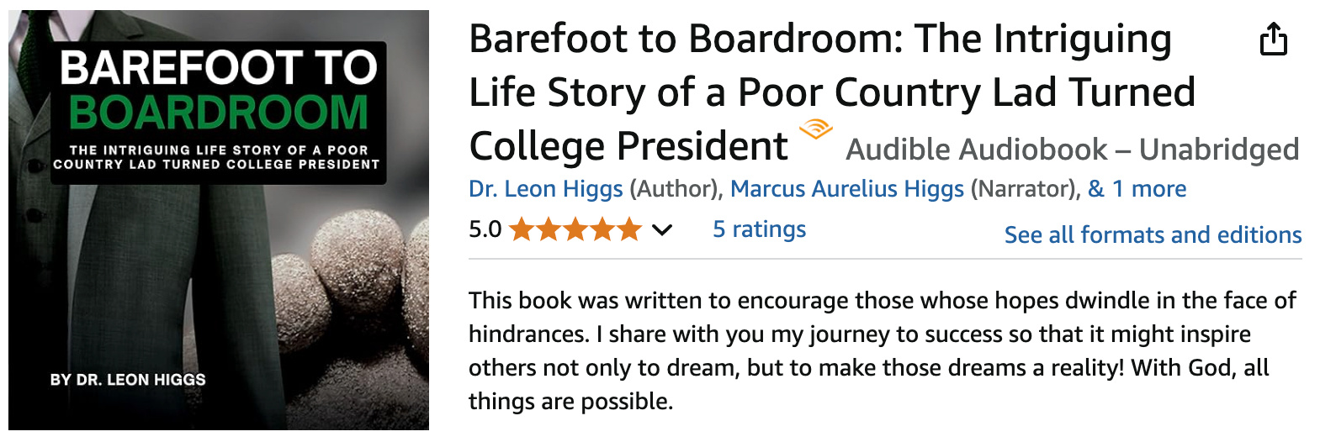
Task: Open the "5 ratings" reviews link
Action: tap(759, 229)
